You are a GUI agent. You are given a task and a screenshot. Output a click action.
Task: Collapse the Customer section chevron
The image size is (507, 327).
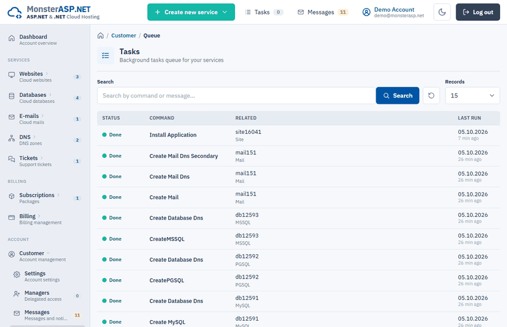pos(48,253)
